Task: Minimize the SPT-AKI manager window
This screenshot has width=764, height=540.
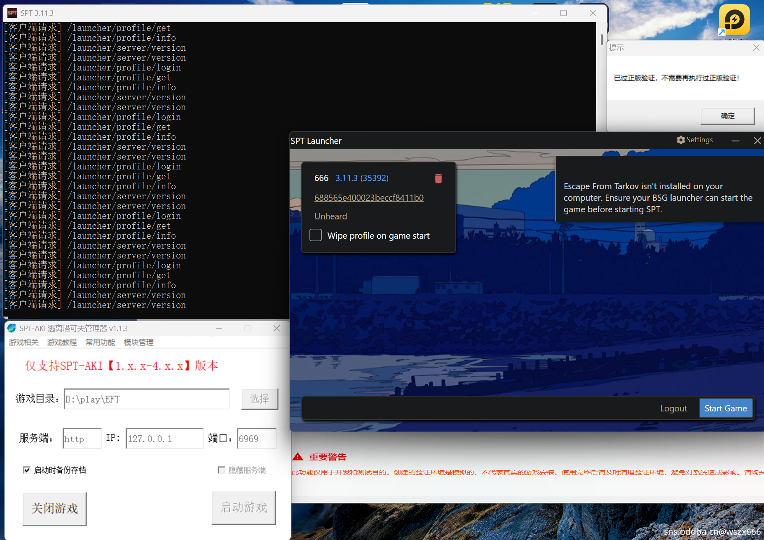Action: pyautogui.click(x=219, y=328)
